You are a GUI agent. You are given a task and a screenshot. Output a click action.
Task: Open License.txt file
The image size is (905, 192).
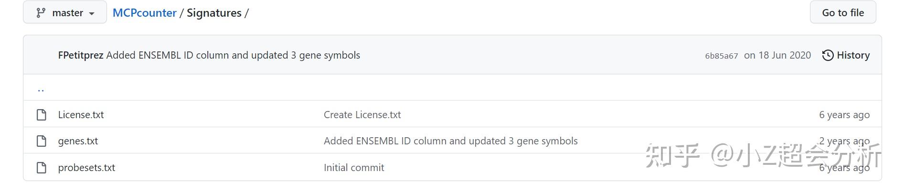(x=81, y=115)
